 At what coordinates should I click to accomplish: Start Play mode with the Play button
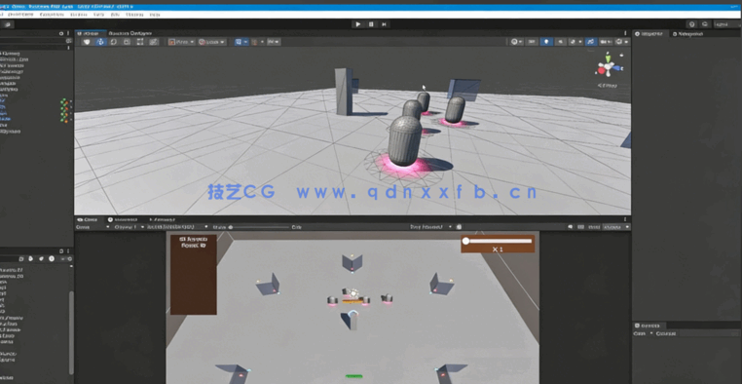tap(358, 24)
